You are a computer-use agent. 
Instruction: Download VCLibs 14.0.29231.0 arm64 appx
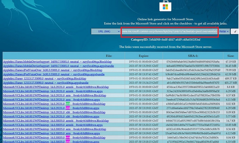click(51, 91)
